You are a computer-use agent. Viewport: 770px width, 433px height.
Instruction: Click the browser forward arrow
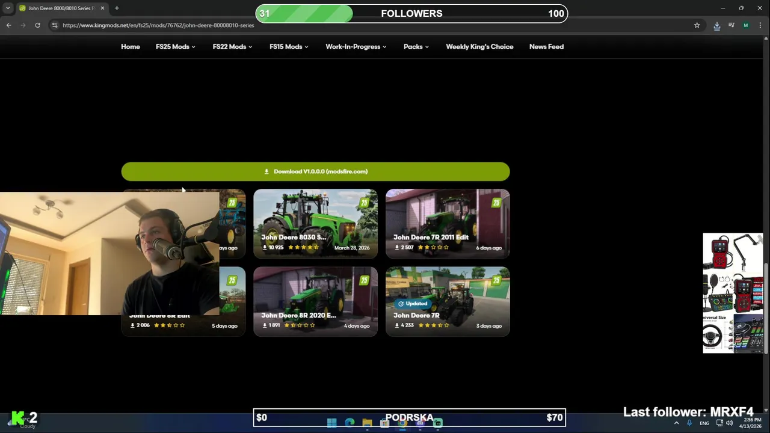click(x=23, y=25)
